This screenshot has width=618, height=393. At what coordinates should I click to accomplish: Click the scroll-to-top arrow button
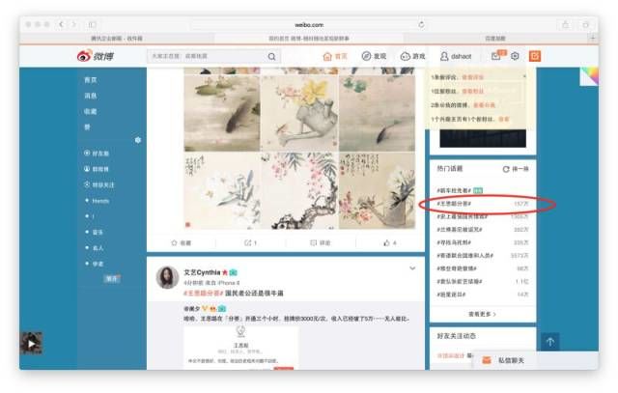click(550, 342)
